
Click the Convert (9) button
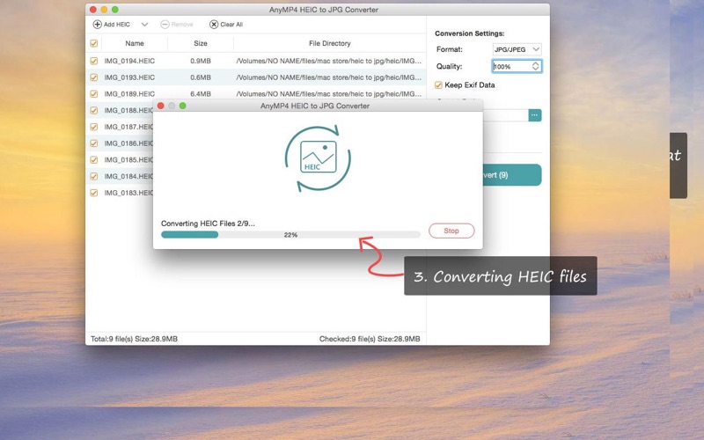pyautogui.click(x=512, y=174)
